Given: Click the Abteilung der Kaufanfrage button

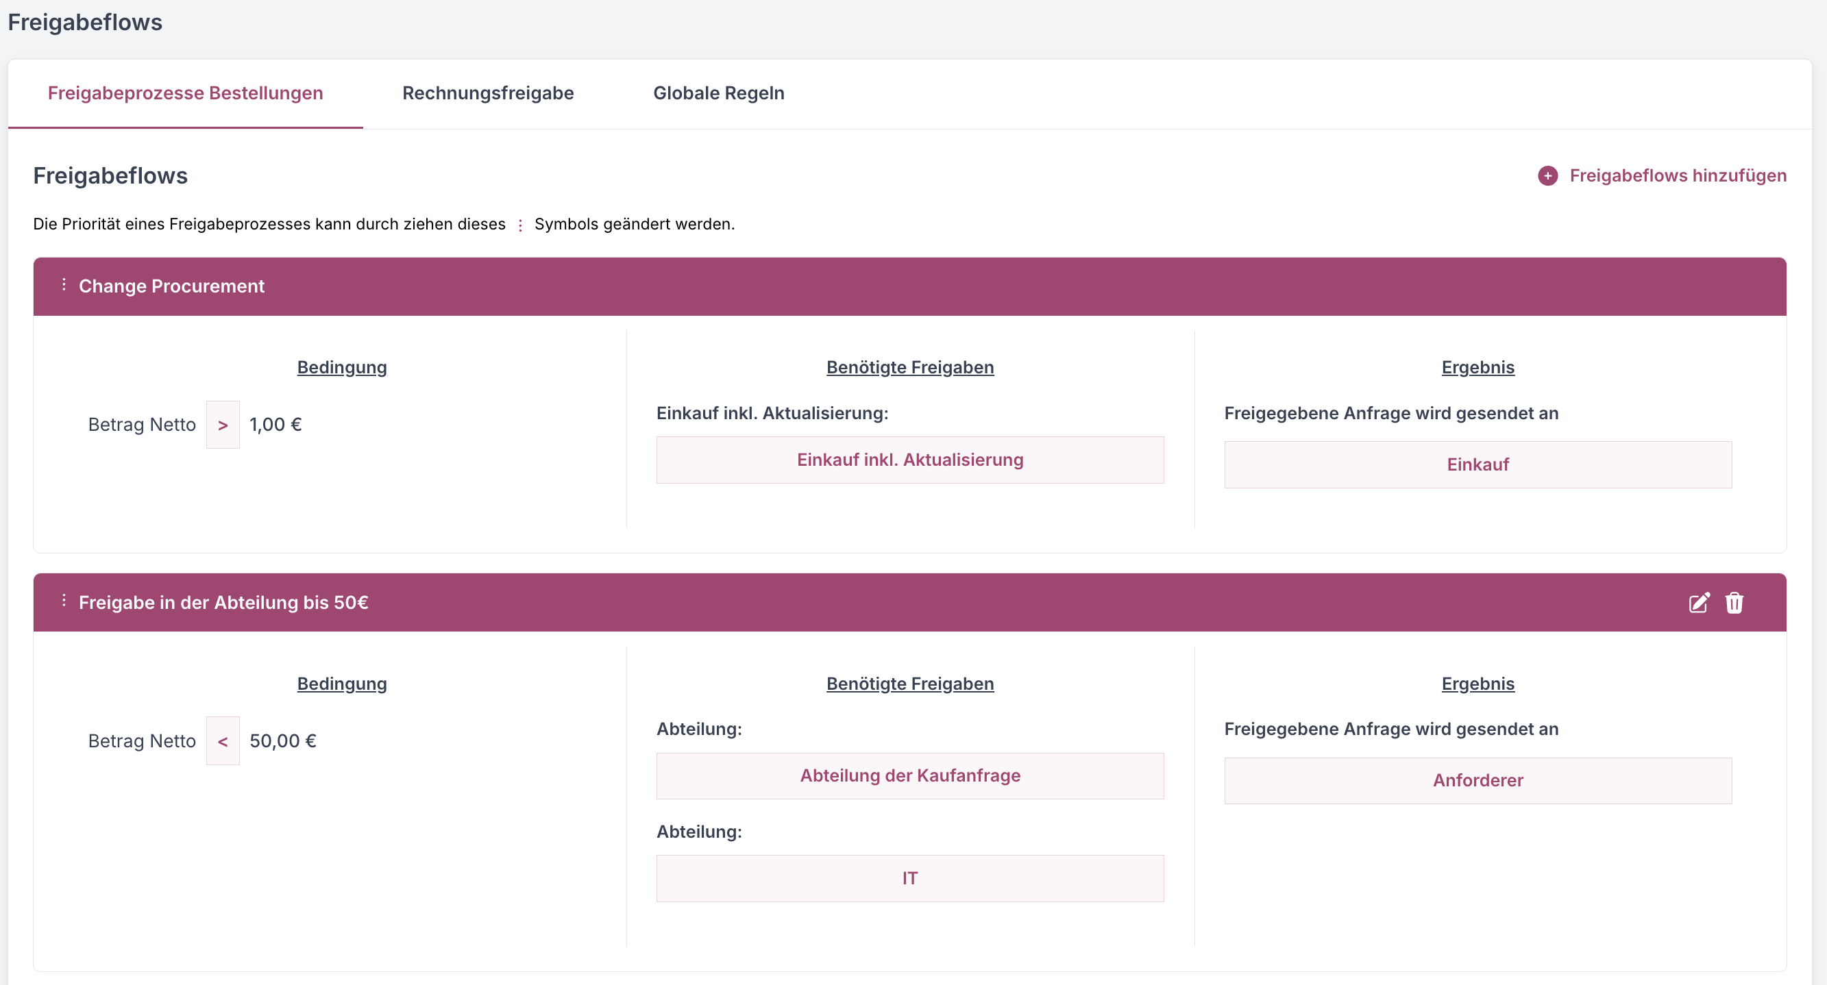Looking at the screenshot, I should [910, 776].
